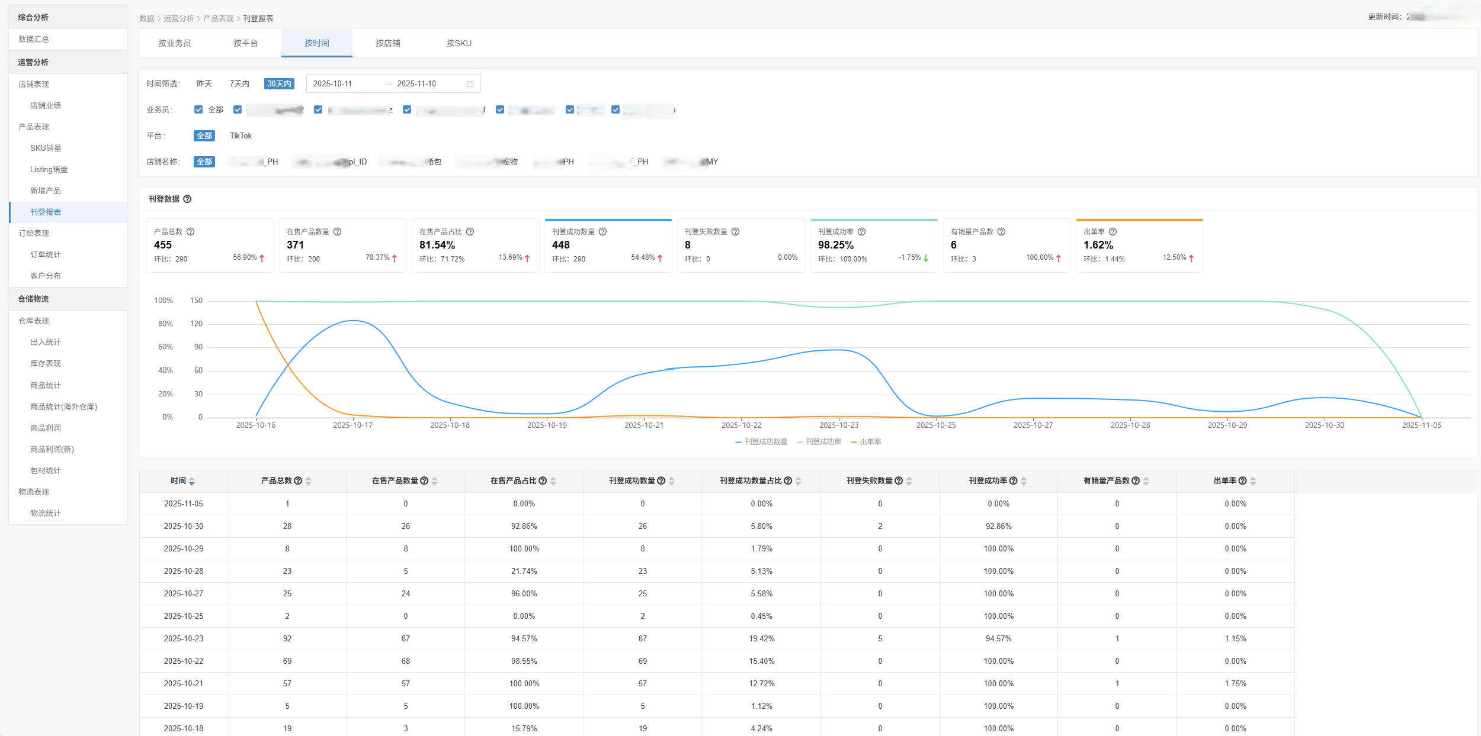The width and height of the screenshot is (1481, 736).
Task: Uncheck the first salesperson name checkbox
Action: coord(238,110)
